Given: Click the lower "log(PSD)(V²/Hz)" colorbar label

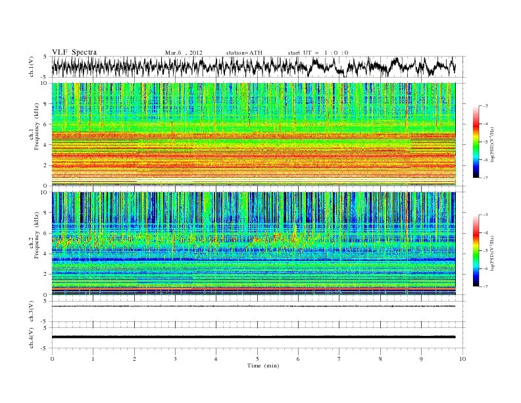Looking at the screenshot, I should click(x=493, y=253).
